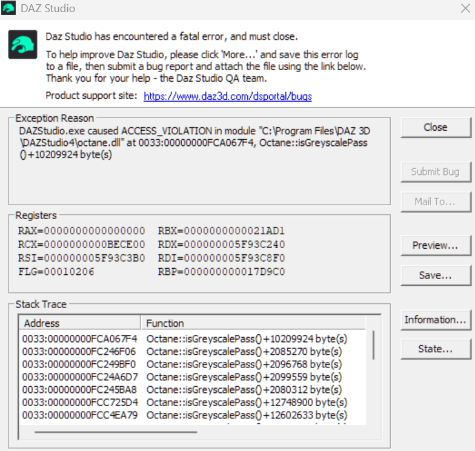Click function entry isGreyscalePass()+12602633 byte(s)
Viewport: 475px width, 451px height.
coord(247,415)
